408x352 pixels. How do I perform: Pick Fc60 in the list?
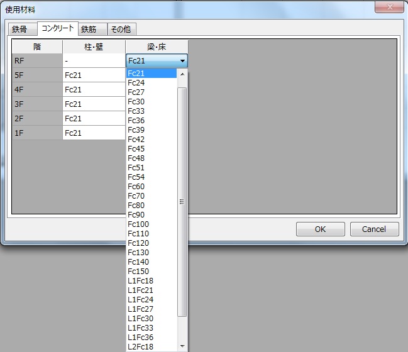152,187
